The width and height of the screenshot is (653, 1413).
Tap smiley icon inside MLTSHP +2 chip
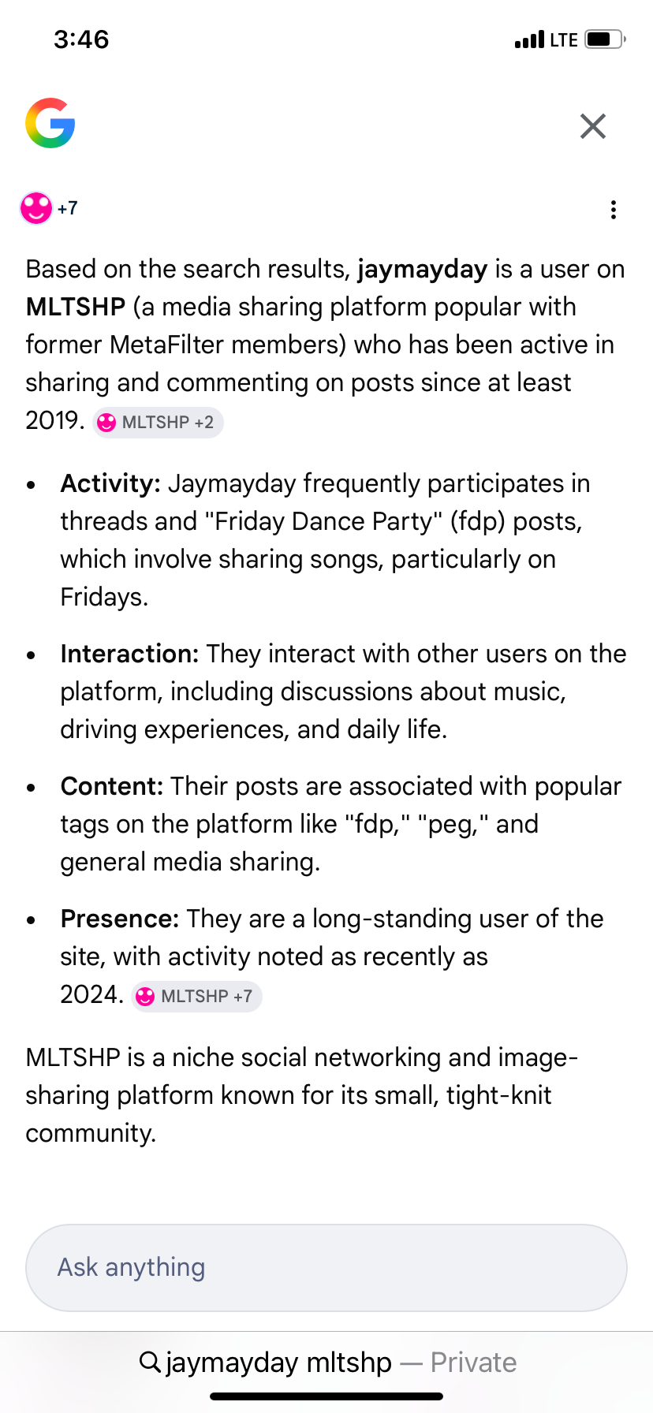click(106, 423)
